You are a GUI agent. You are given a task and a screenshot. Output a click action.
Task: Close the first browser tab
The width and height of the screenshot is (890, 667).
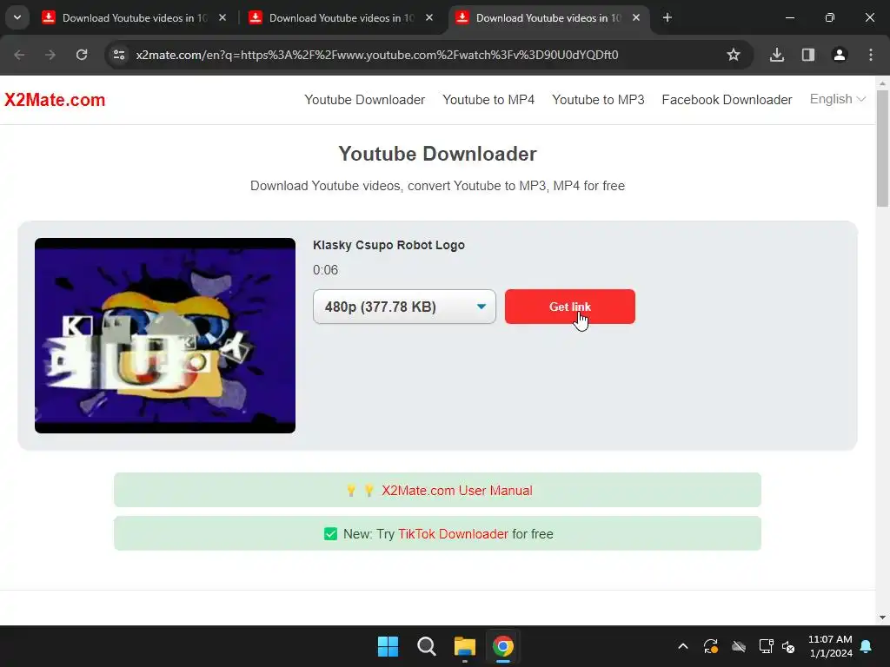(222, 18)
